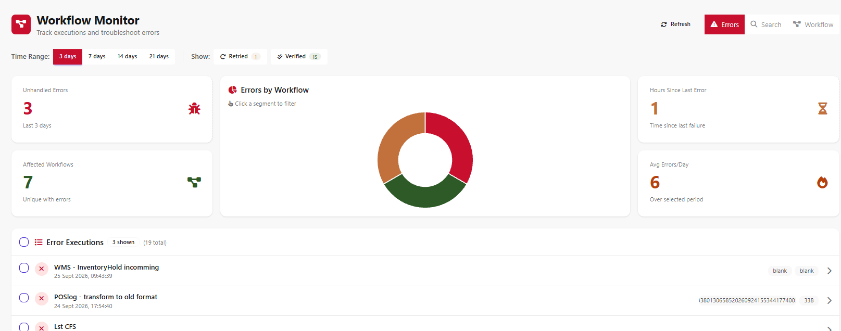Select the 14 days time range
Screen dimensions: 841x331
click(x=127, y=56)
